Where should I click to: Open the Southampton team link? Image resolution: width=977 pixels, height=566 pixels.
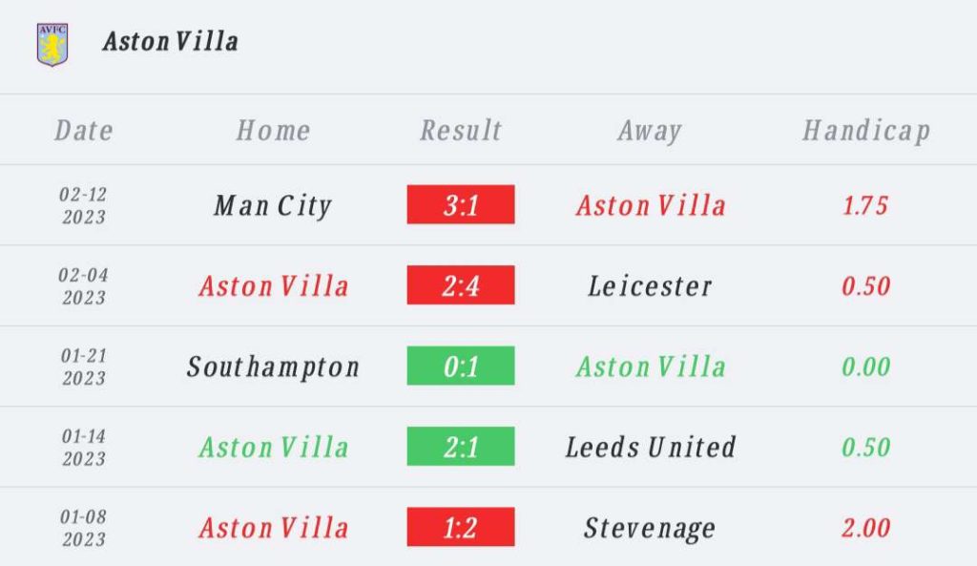tap(273, 367)
